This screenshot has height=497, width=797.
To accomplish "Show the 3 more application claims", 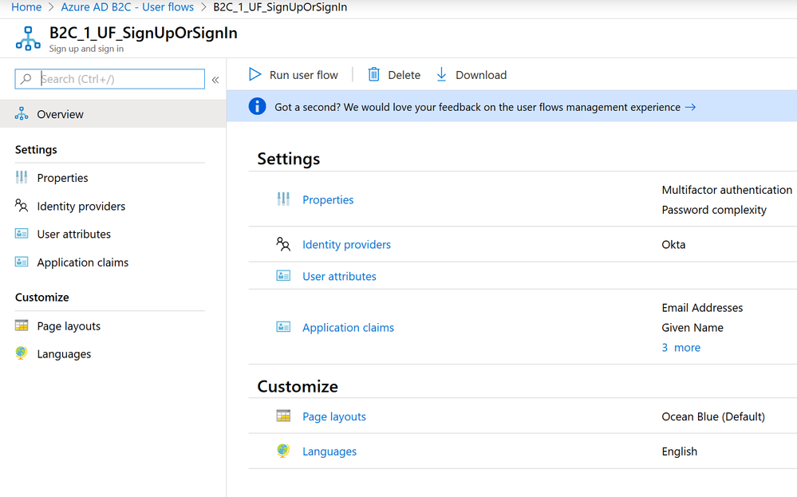I will pyautogui.click(x=681, y=347).
